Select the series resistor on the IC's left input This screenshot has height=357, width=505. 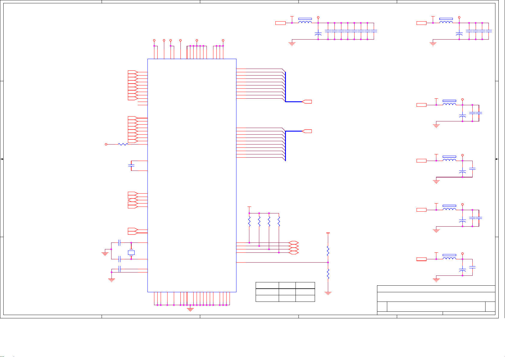[x=123, y=144]
